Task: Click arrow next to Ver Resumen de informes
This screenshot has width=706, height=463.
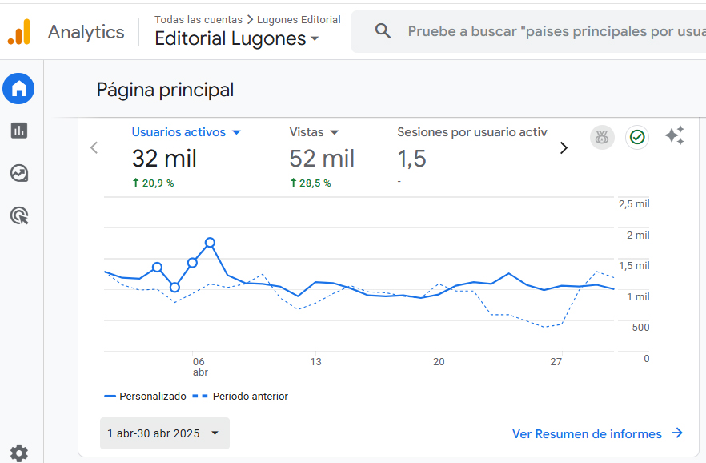Action: 677,433
